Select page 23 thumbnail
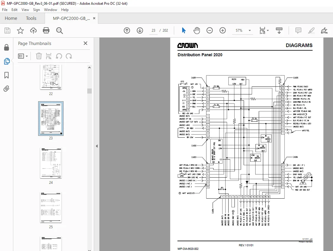Viewport: 333px width, 251px height. (51, 118)
